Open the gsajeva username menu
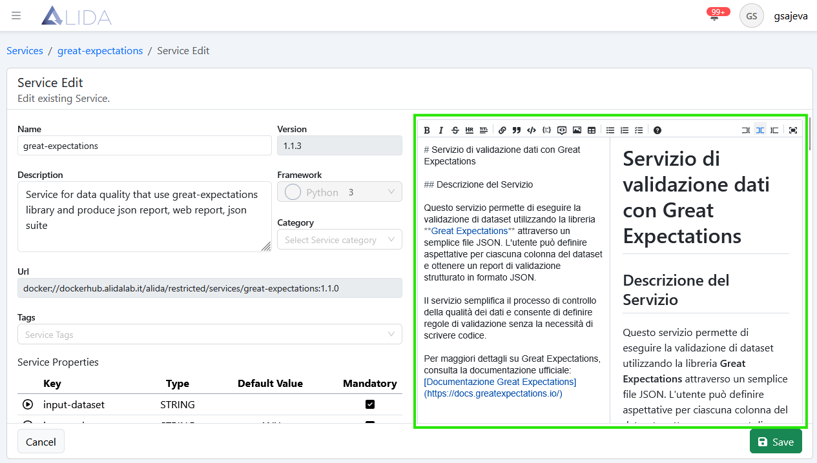 pos(791,16)
